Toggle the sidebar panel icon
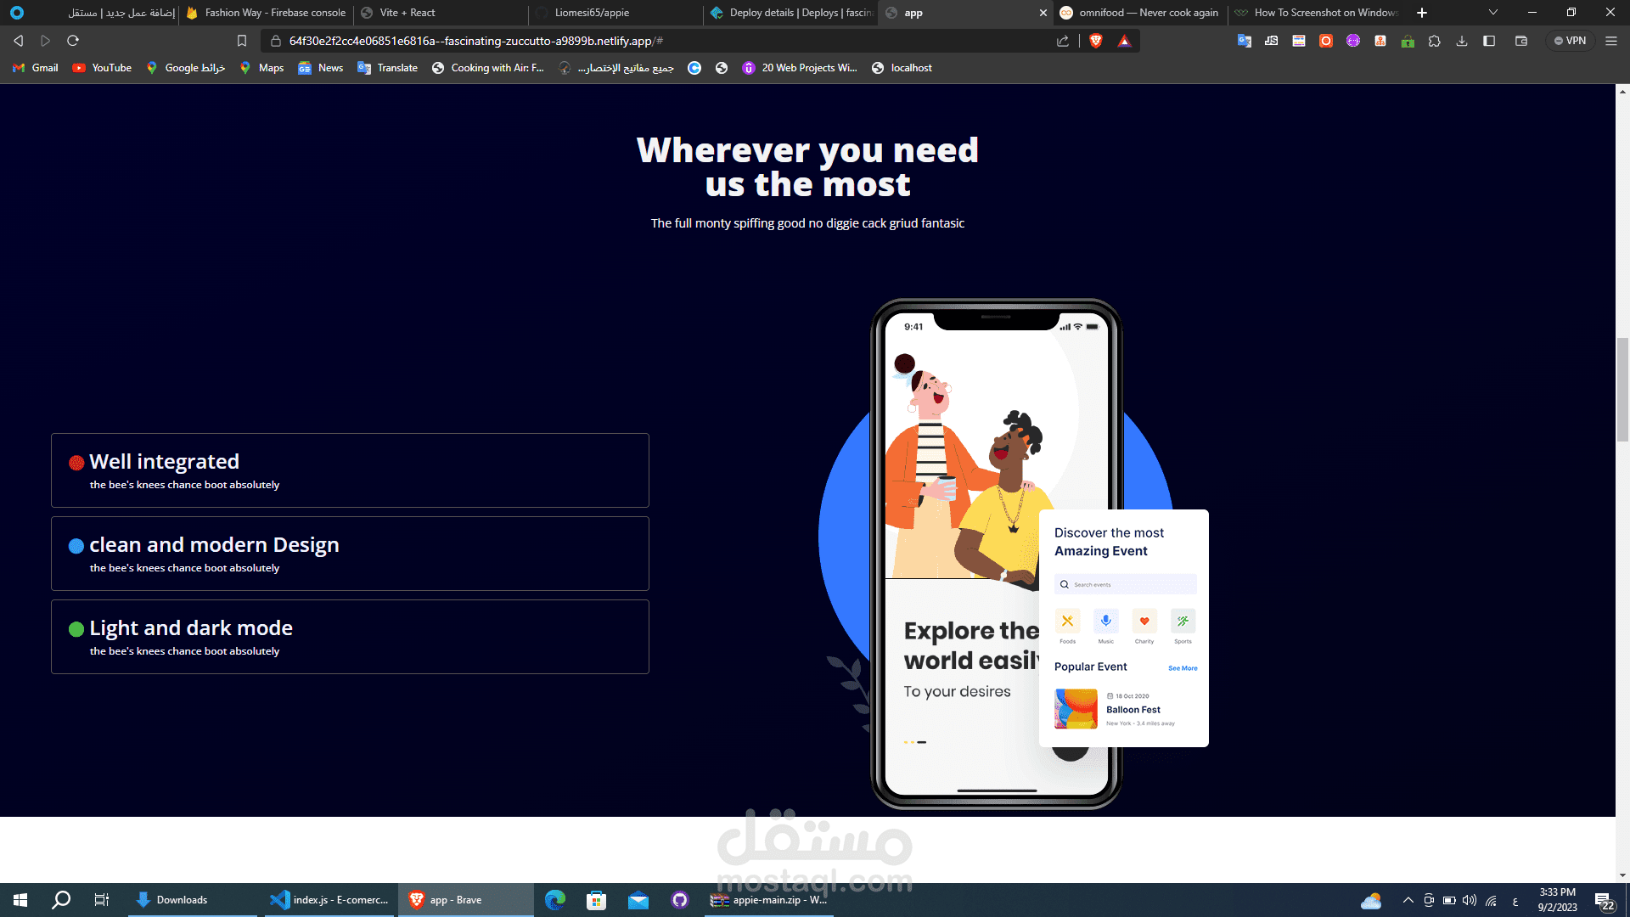Screen dimensions: 1630x917 coord(1489,41)
